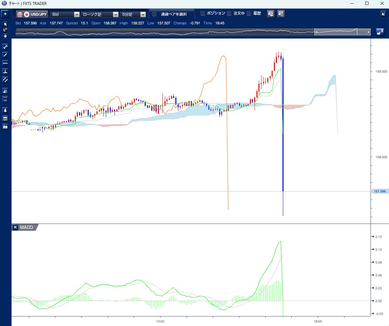This screenshot has width=389, height=326.
Task: Open the list panel icon in sidebar
Action: pos(5,119)
